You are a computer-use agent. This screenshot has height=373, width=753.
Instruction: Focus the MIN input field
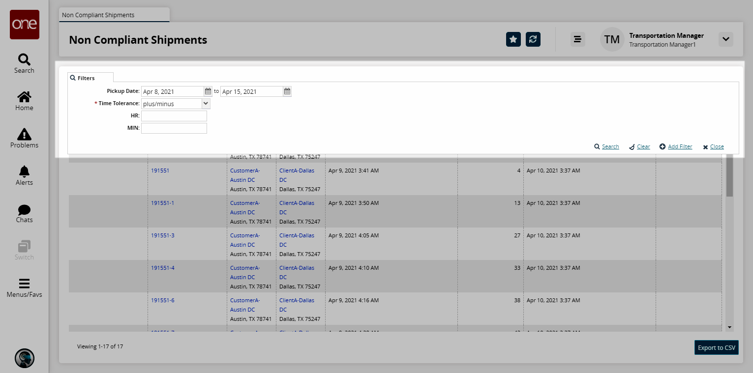[174, 128]
